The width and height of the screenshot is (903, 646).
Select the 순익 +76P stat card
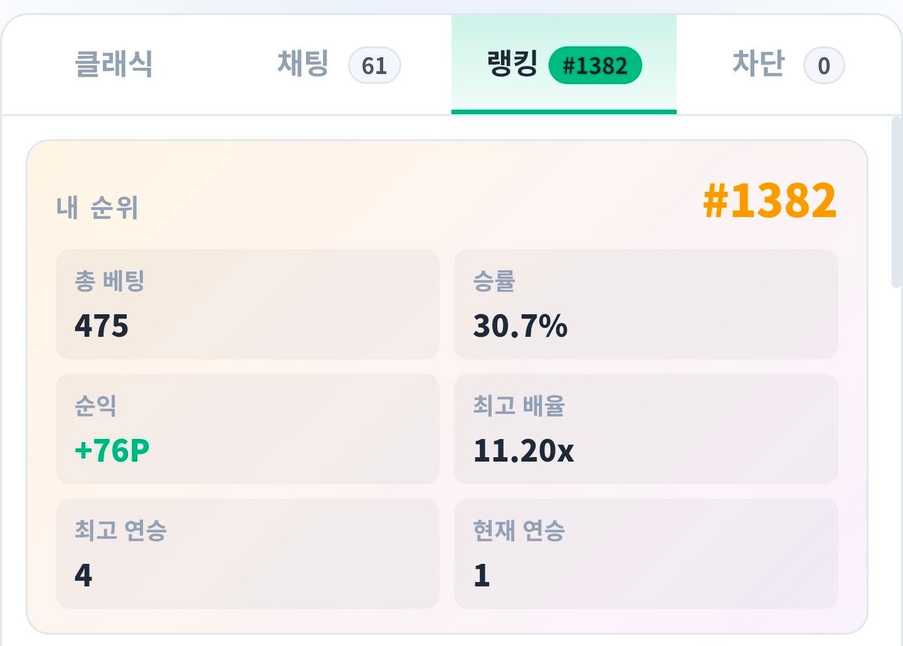pyautogui.click(x=248, y=429)
